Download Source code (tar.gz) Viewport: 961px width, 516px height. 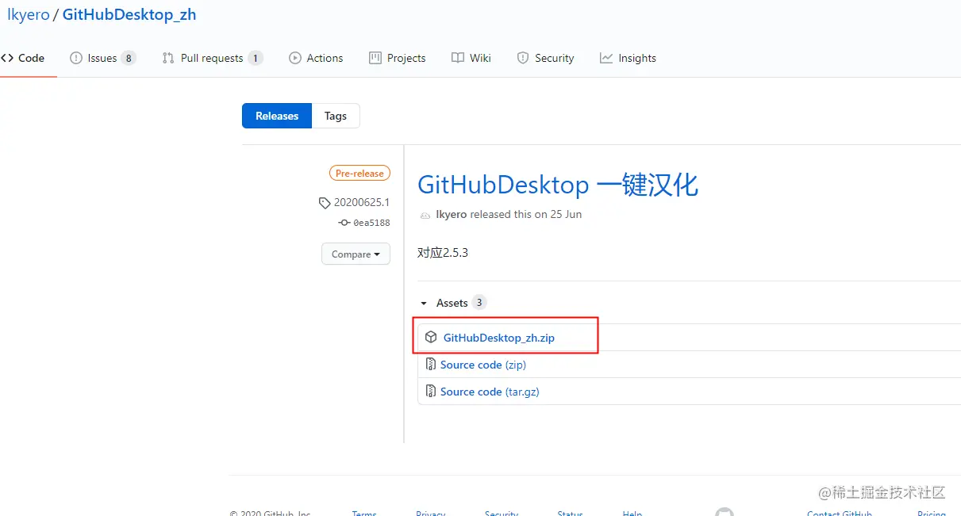click(x=490, y=392)
